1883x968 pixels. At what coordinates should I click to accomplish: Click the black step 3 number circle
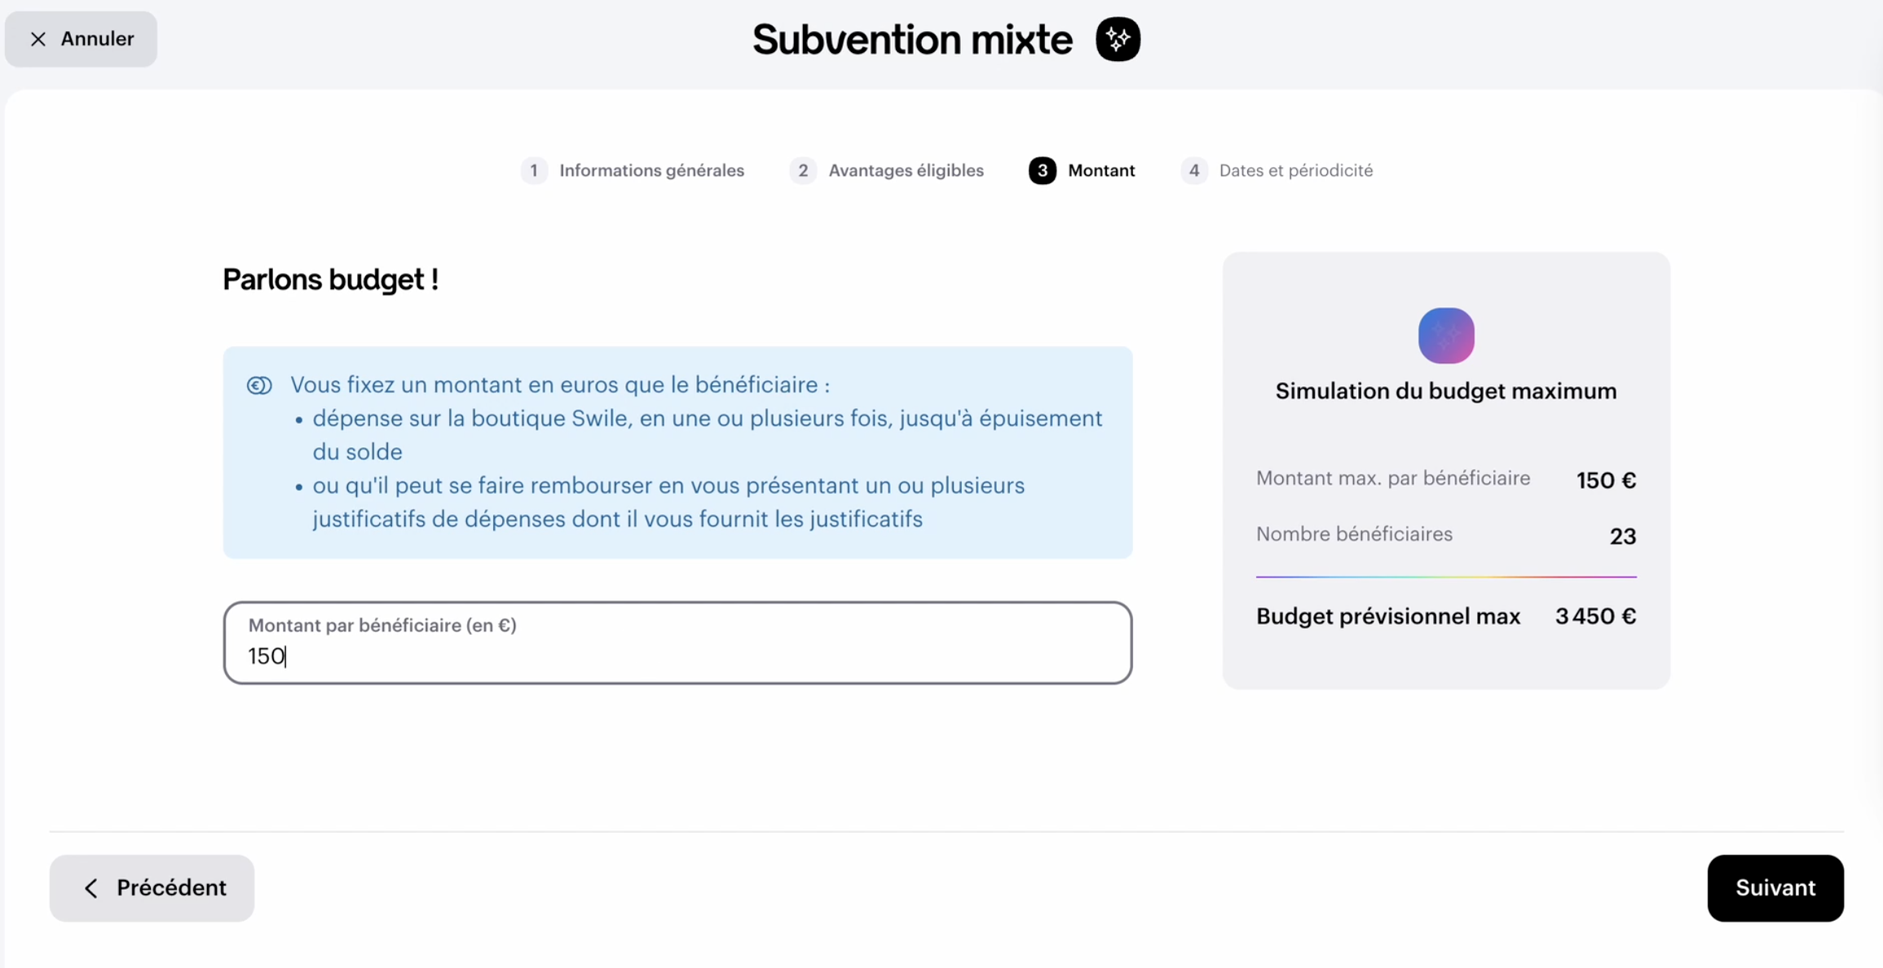[1042, 170]
